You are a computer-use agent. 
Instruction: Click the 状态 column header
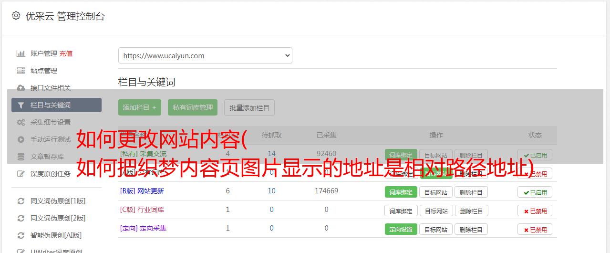535,135
